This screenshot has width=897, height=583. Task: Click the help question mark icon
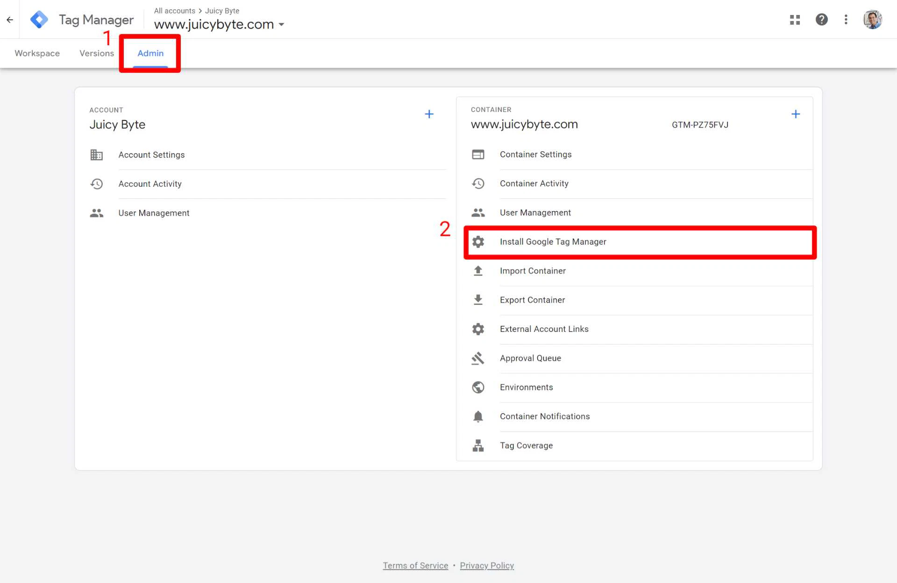click(821, 20)
